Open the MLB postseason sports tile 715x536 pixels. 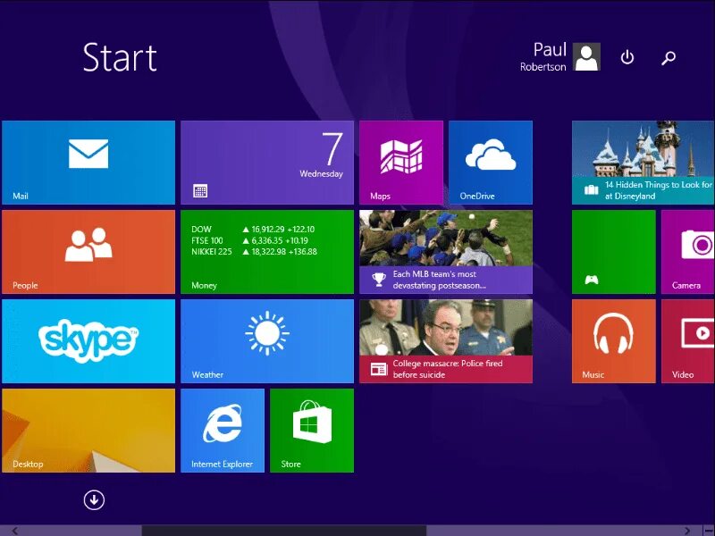click(446, 252)
